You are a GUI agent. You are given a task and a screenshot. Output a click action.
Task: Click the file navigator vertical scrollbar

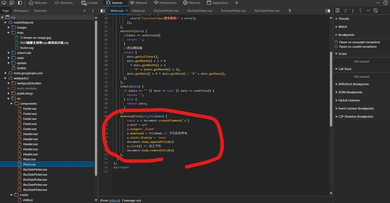click(x=96, y=98)
